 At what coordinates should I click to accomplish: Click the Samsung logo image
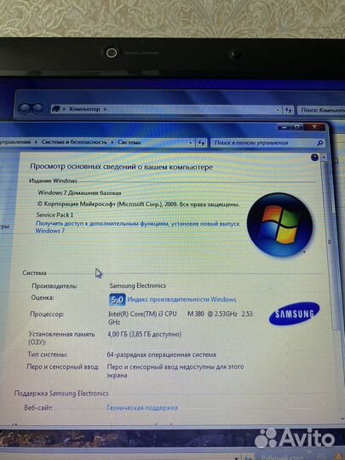pos(294,313)
